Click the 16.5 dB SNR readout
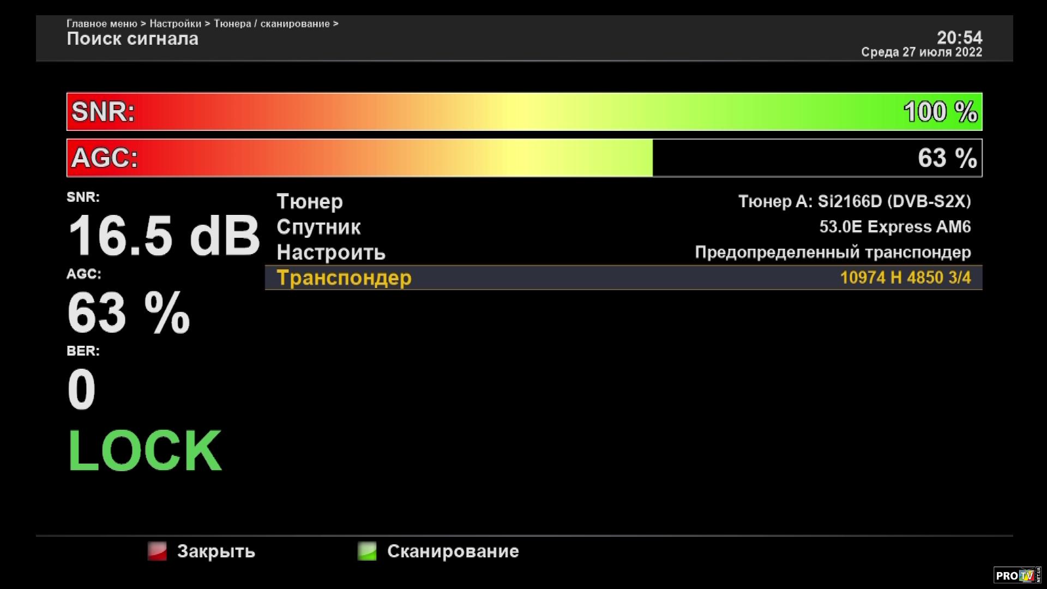This screenshot has width=1047, height=589. pos(164,236)
